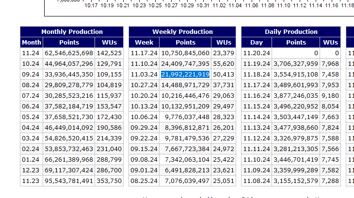
Task: Click monthly WUs value 104,819
Action: point(109,85)
